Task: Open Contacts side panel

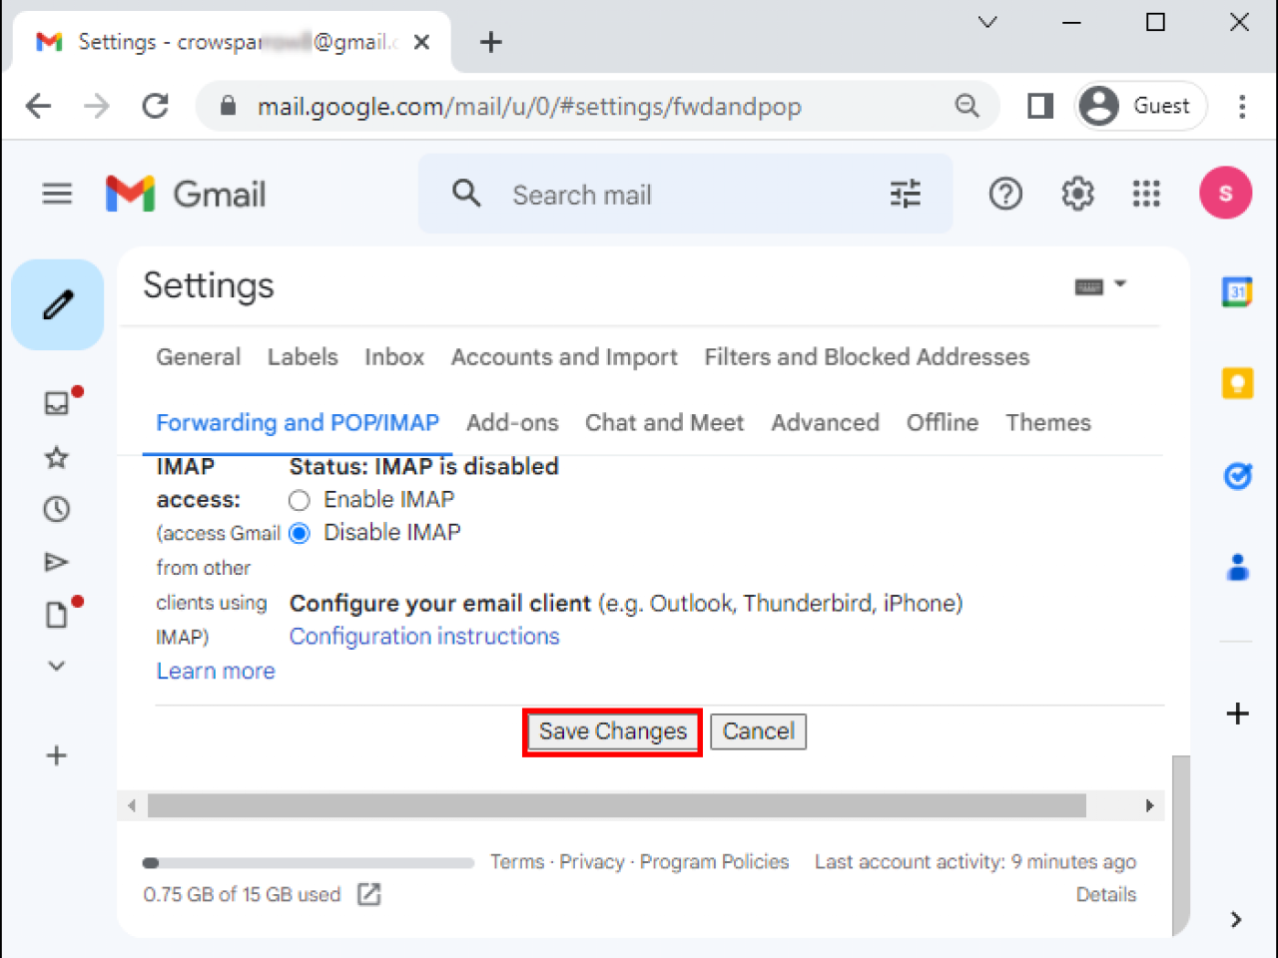Action: coord(1237,567)
